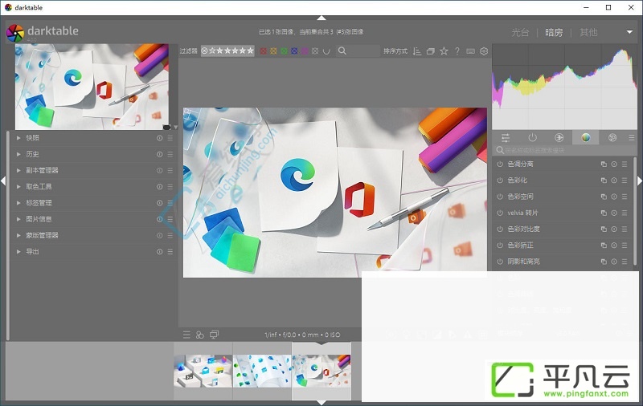The height and width of the screenshot is (406, 643).
Task: Select the second filmstrip thumbnail
Action: tap(262, 371)
